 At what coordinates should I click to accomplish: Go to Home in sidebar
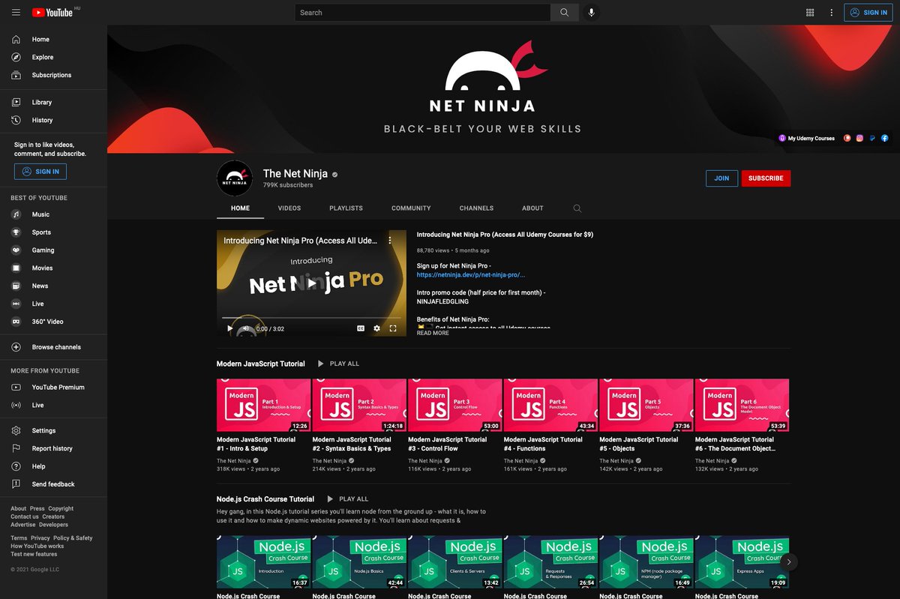tap(53, 40)
